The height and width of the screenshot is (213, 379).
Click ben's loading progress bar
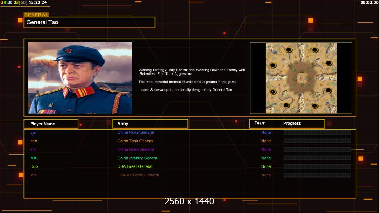tap(317, 141)
